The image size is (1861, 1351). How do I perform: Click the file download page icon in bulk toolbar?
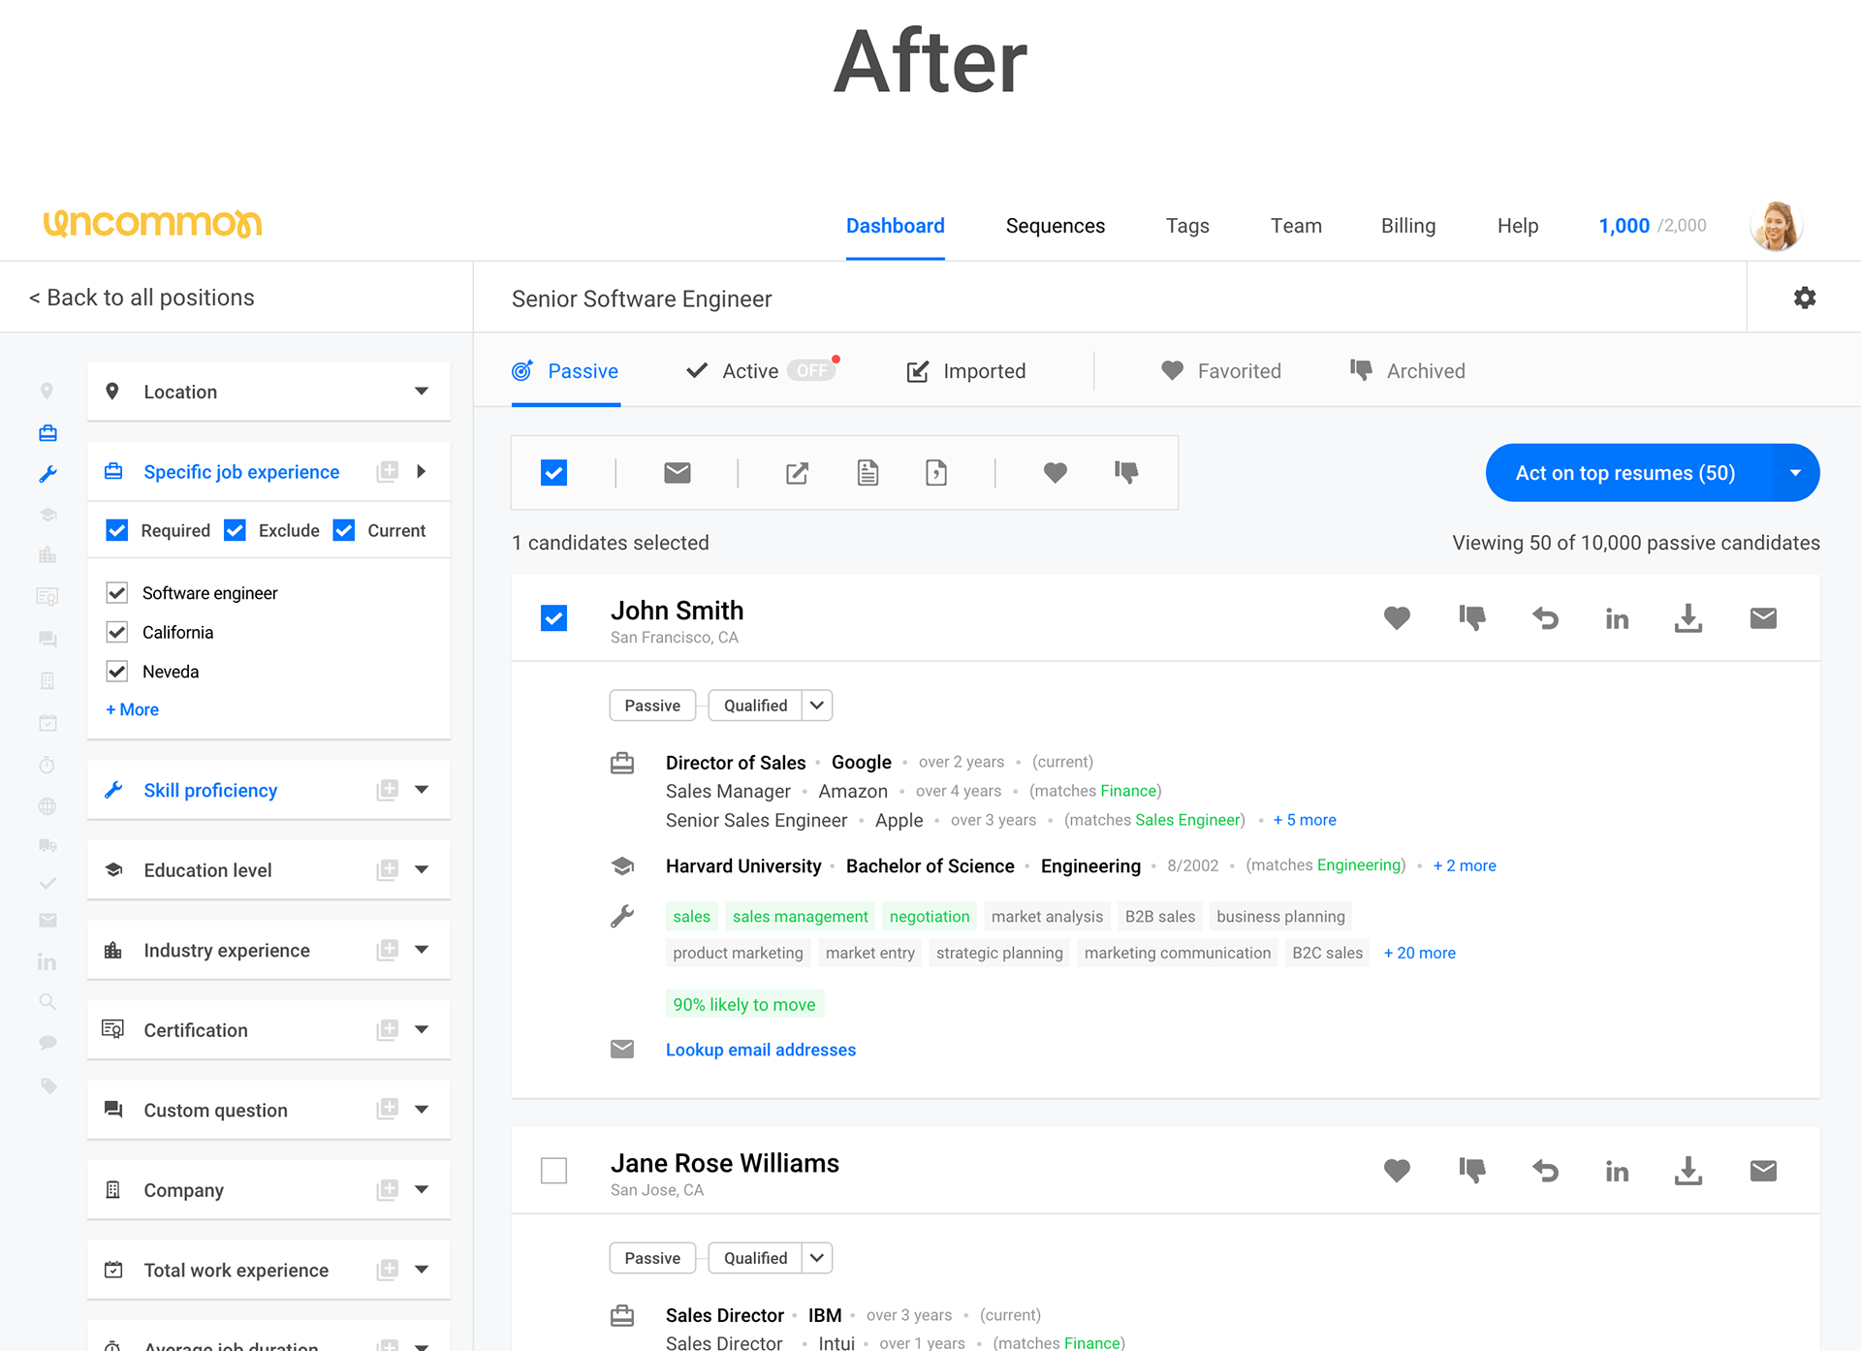(936, 473)
